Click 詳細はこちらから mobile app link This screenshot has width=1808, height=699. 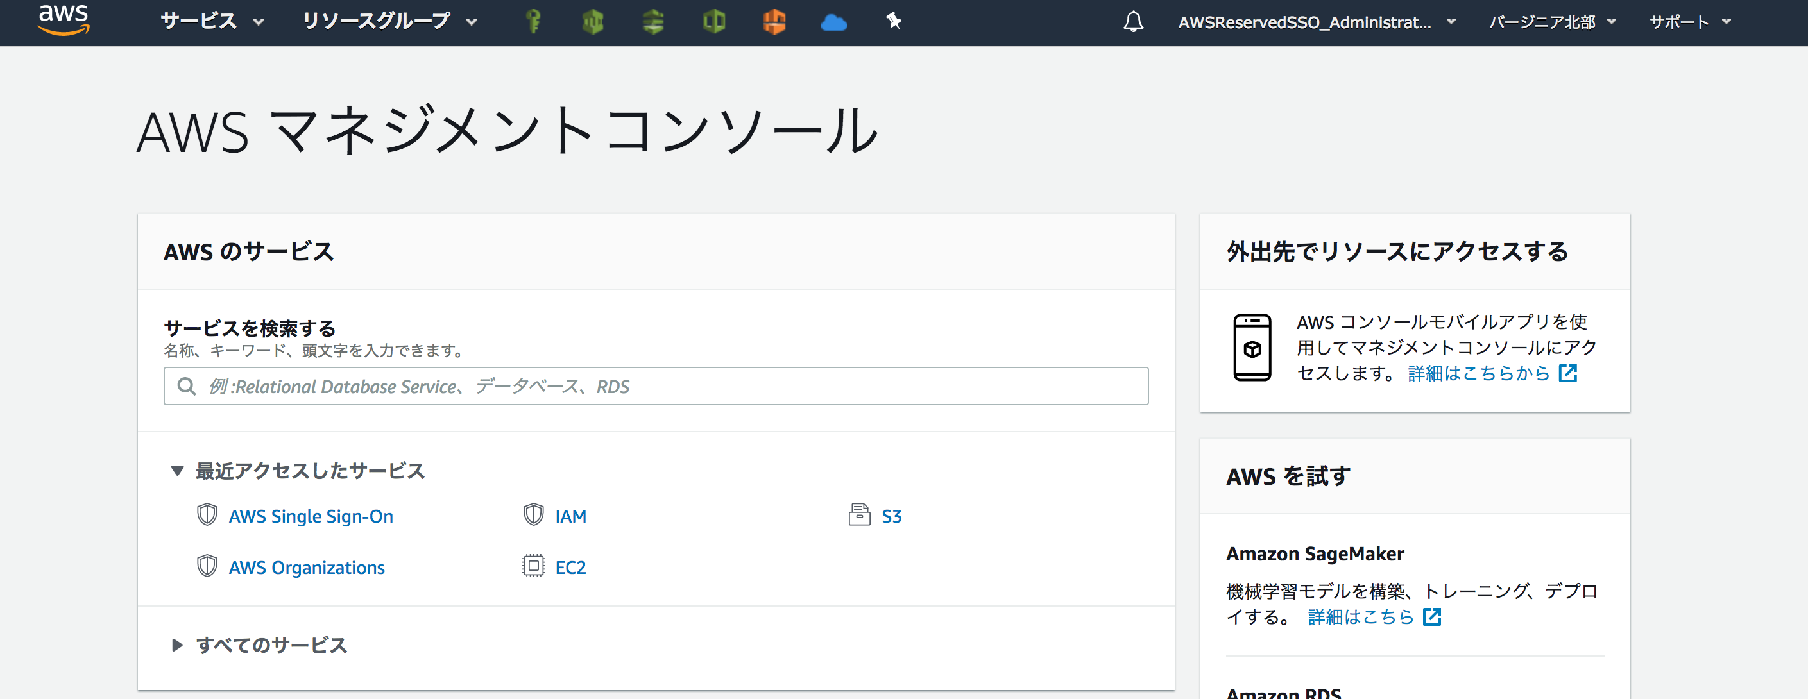click(1478, 373)
